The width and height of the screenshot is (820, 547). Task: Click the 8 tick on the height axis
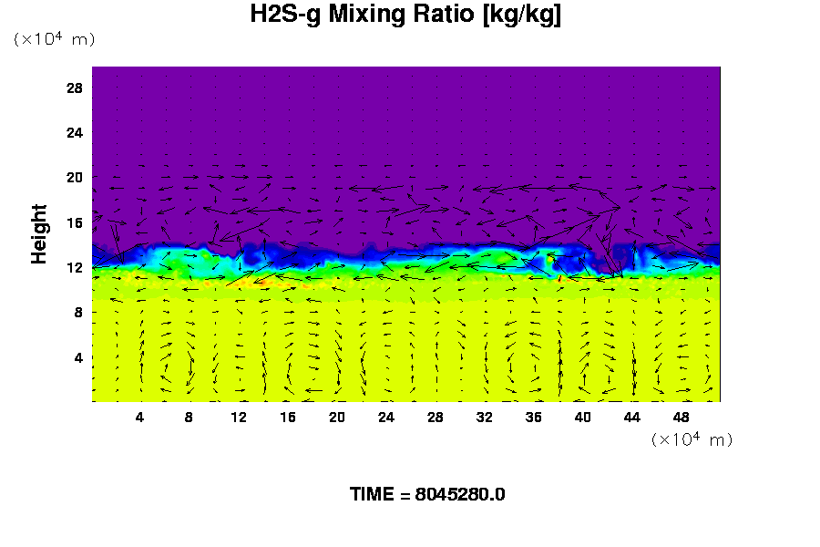click(x=78, y=312)
